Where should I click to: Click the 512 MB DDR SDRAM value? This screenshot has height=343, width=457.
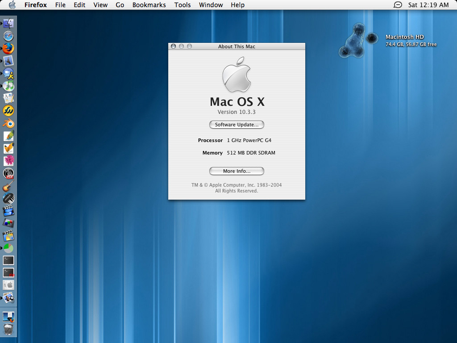pos(251,153)
